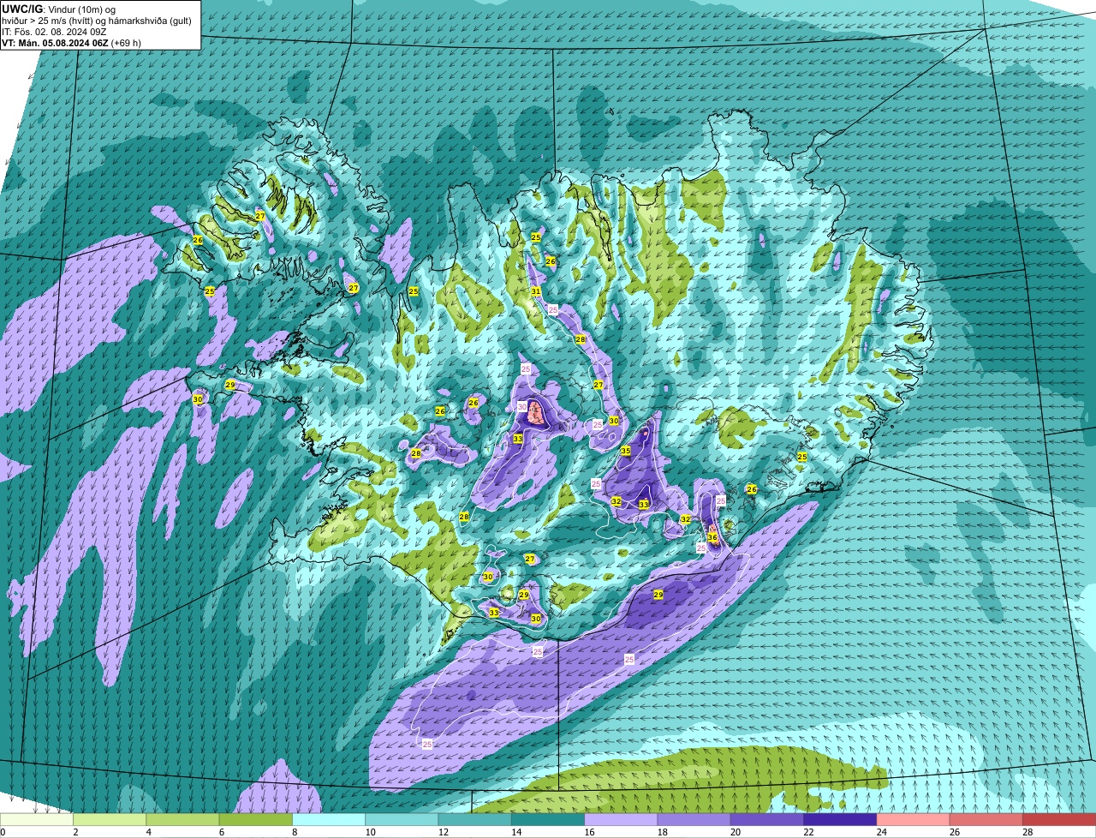Click the "2" label on the color scale
The height and width of the screenshot is (838, 1096).
75,832
